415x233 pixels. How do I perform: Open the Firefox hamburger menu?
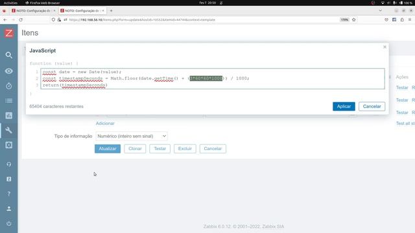410,20
